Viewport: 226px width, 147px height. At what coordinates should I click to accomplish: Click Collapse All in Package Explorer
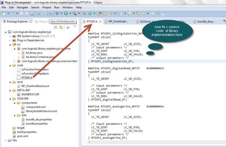[x=56, y=27]
